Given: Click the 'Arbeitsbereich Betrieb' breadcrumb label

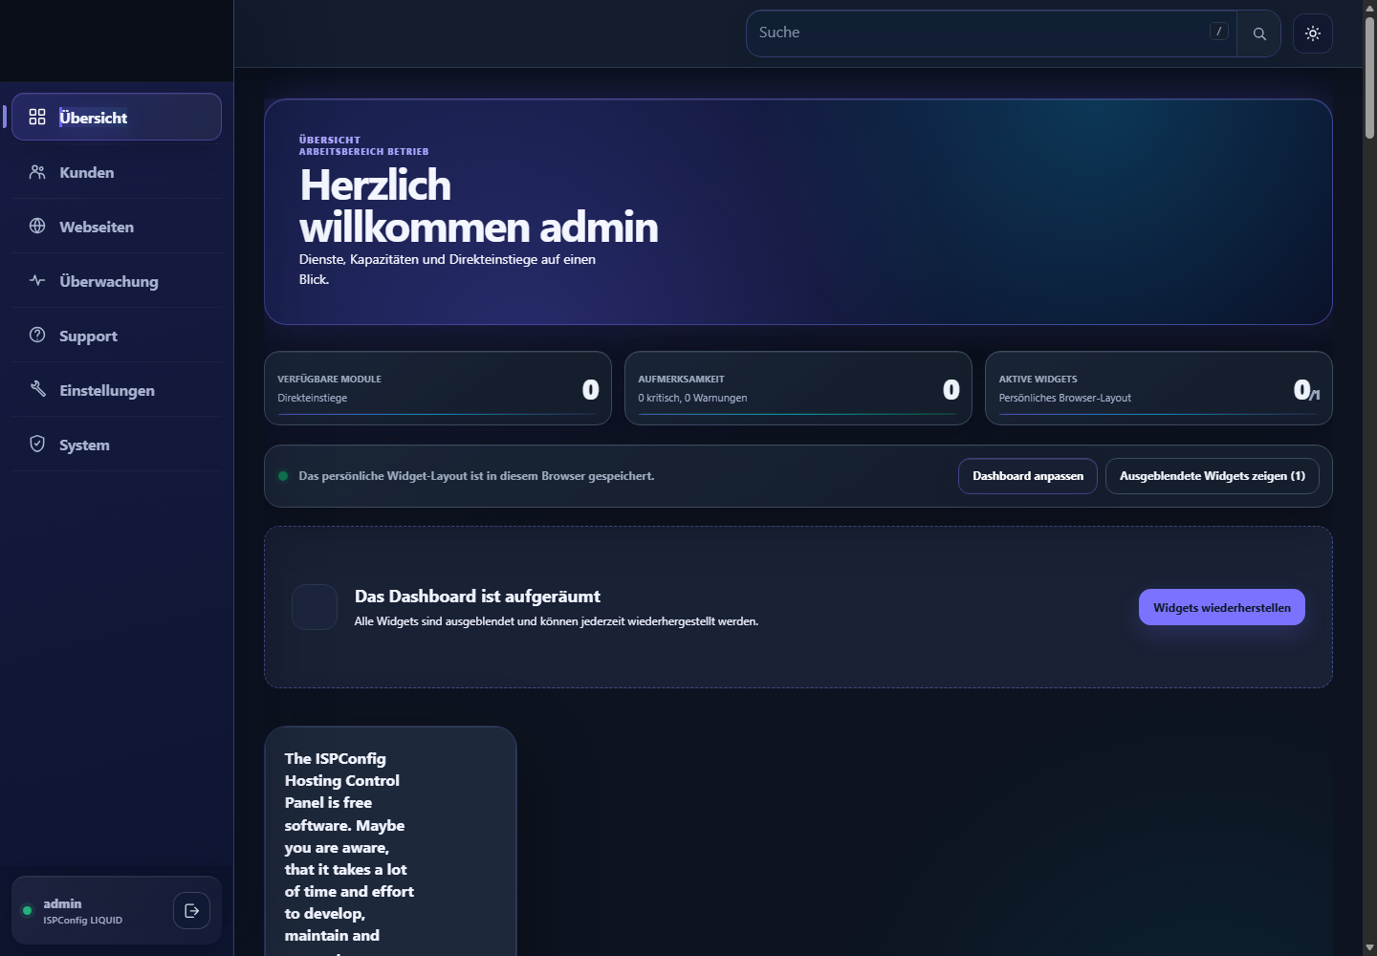Looking at the screenshot, I should click(363, 151).
